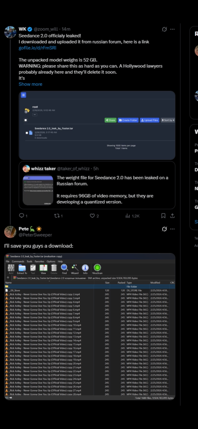This screenshot has width=198, height=429.
Task: Open more options on Pete's reply
Action: pos(172,229)
